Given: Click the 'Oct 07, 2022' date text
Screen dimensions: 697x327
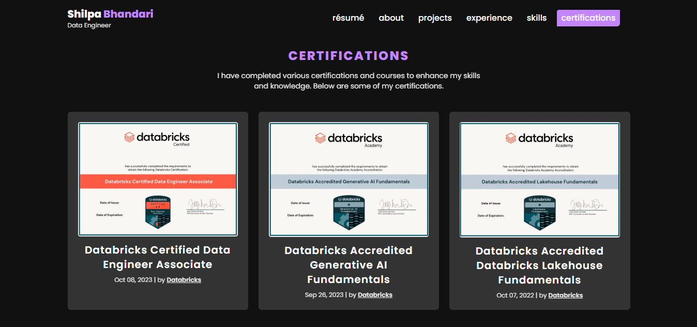Looking at the screenshot, I should pos(516,295).
